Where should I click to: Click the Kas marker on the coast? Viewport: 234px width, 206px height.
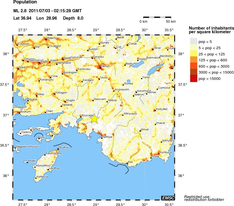tap(127, 163)
